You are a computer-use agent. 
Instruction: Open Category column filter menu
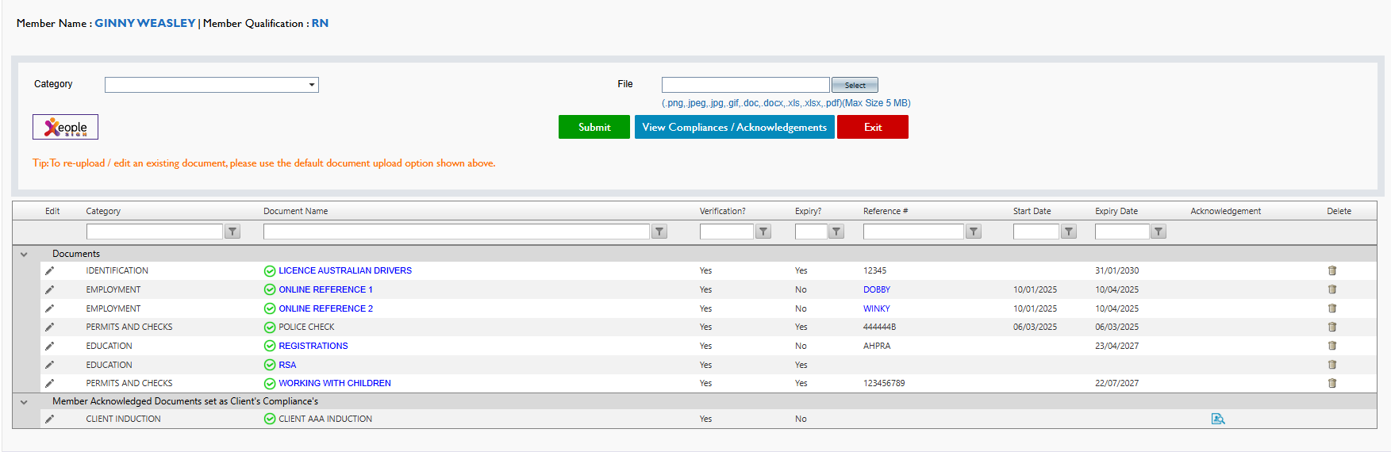pyautogui.click(x=232, y=232)
